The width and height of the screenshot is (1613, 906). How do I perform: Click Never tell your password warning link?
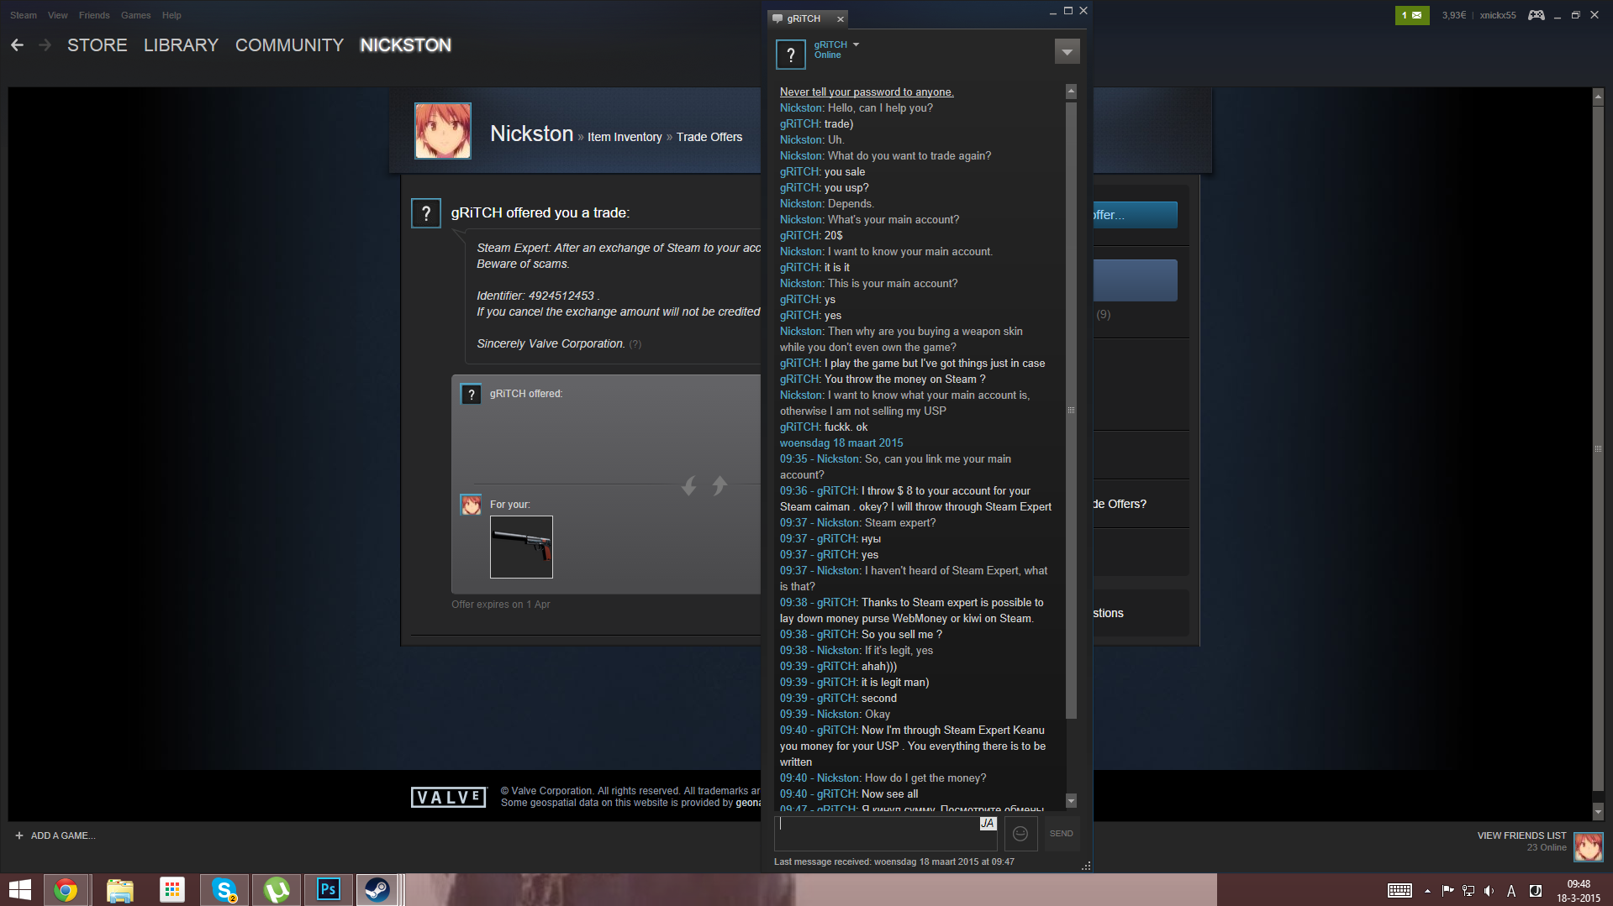coord(867,92)
